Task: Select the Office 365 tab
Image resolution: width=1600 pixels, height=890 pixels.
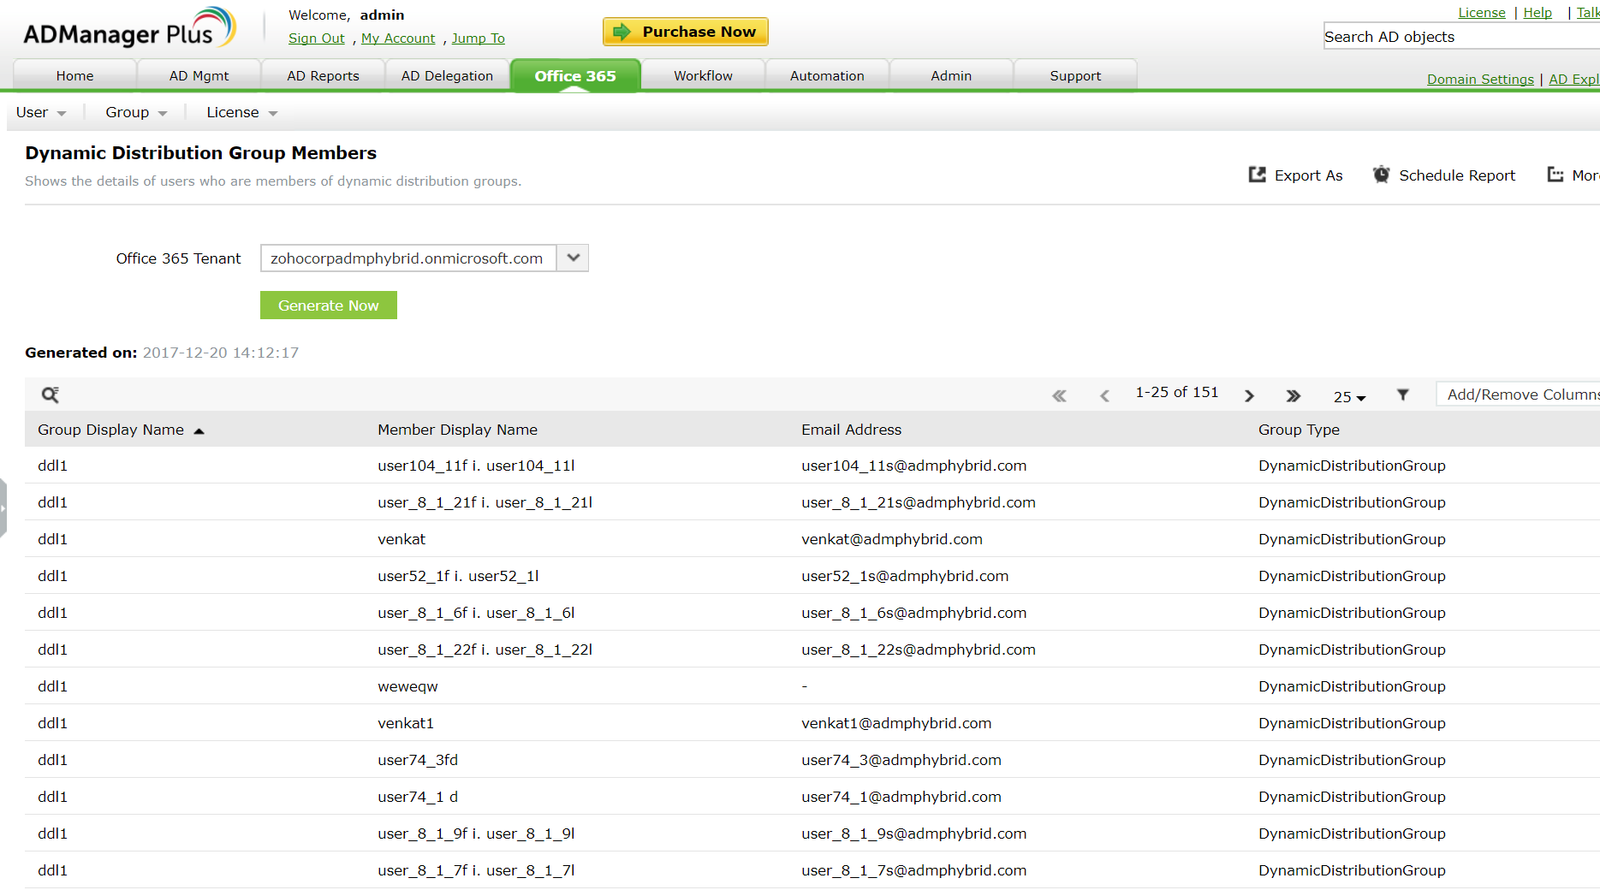Action: click(575, 75)
